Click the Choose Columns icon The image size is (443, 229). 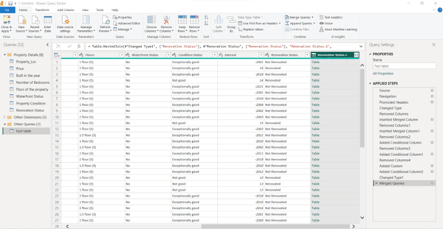click(x=151, y=20)
